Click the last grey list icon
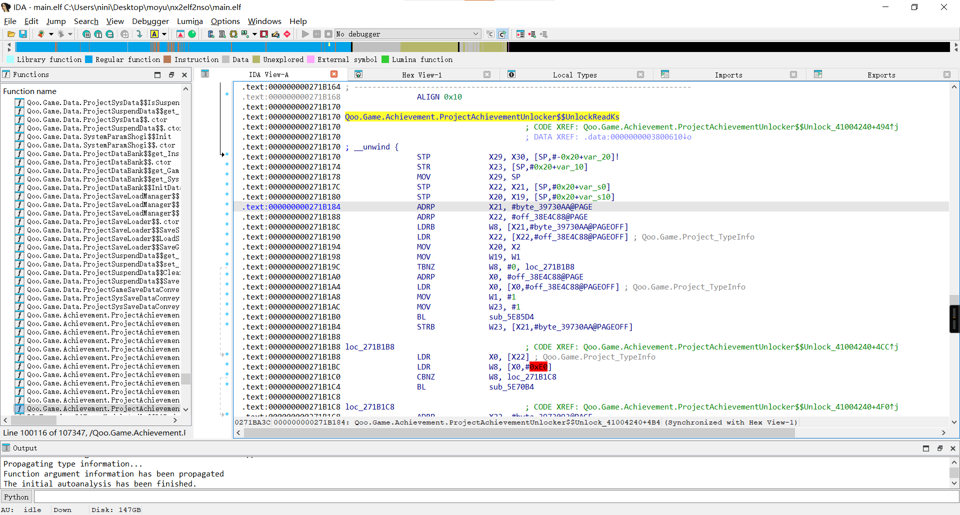960x515 pixels. pyautogui.click(x=543, y=34)
